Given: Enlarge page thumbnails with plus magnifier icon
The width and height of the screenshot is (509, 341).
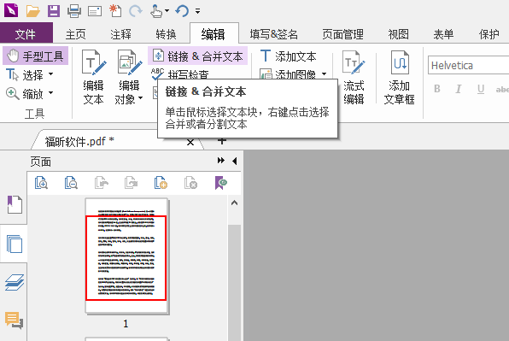Looking at the screenshot, I should [x=41, y=183].
